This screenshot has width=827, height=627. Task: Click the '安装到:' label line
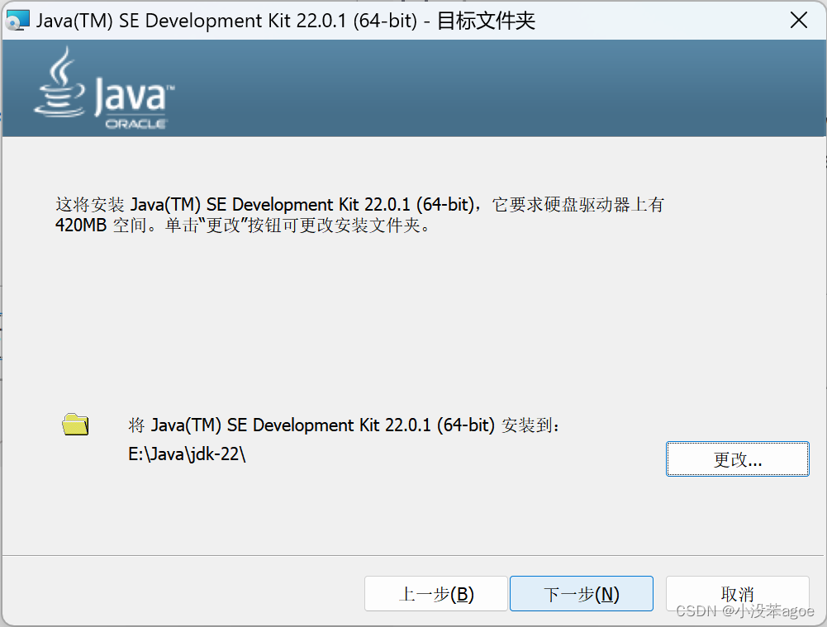click(x=344, y=425)
